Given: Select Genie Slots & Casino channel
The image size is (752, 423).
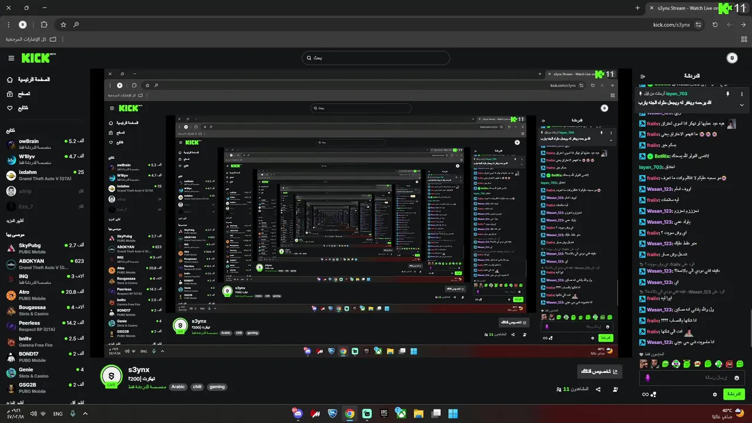Looking at the screenshot, I should pos(45,372).
